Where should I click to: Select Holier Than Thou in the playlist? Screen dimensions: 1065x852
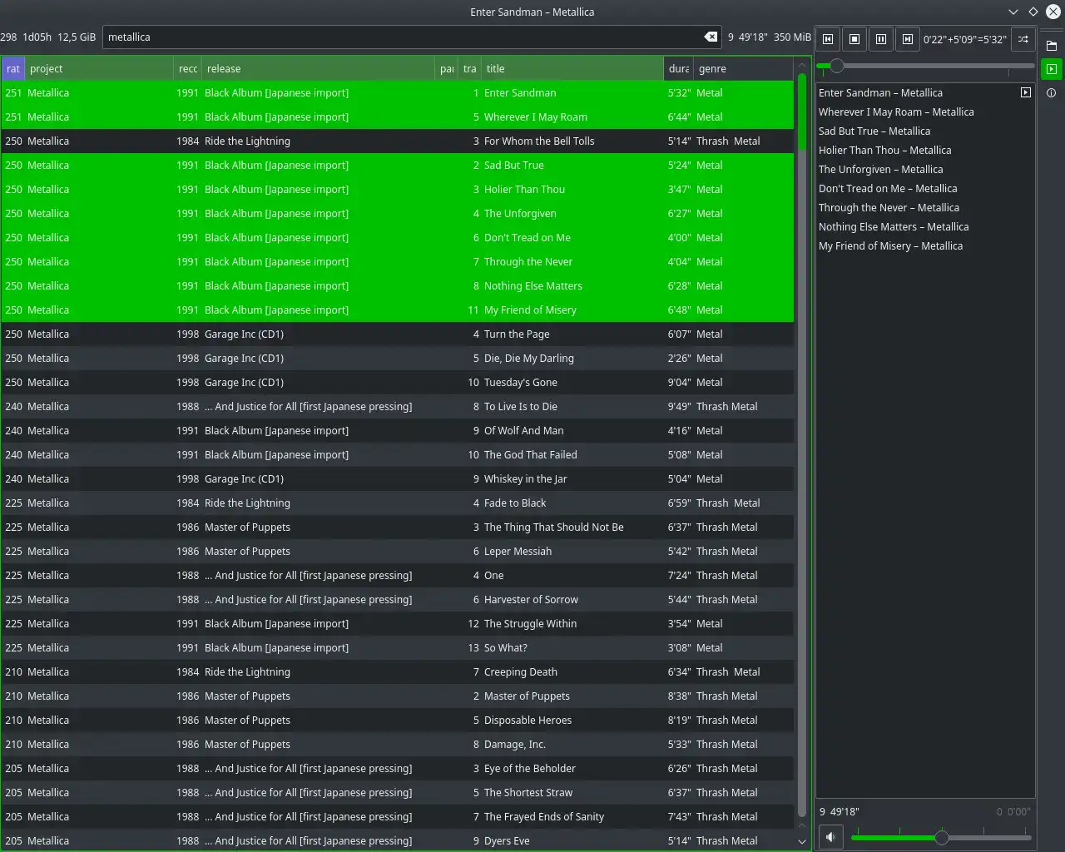pyautogui.click(x=925, y=150)
